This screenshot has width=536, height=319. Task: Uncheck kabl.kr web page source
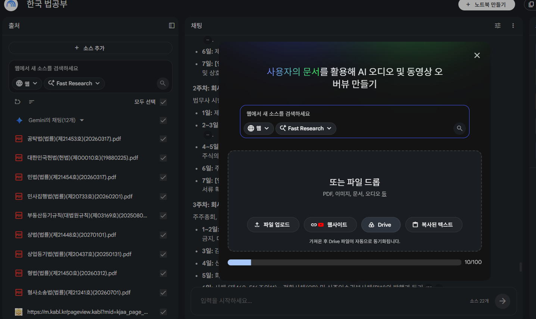point(163,312)
